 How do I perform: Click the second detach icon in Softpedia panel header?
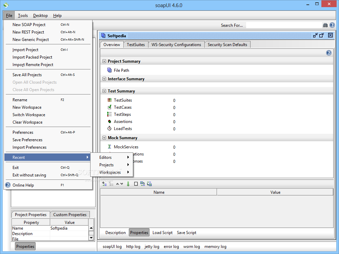coord(322,35)
